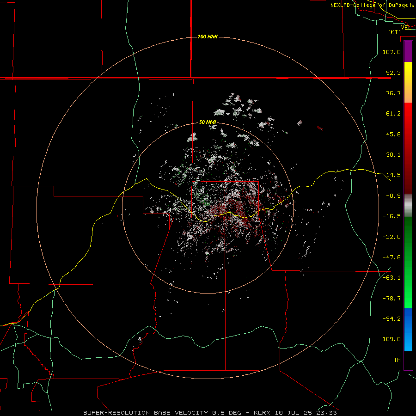Screen dimensions: 416x416
Task: Click the -47.6 velocity scale value
Action: (392, 257)
